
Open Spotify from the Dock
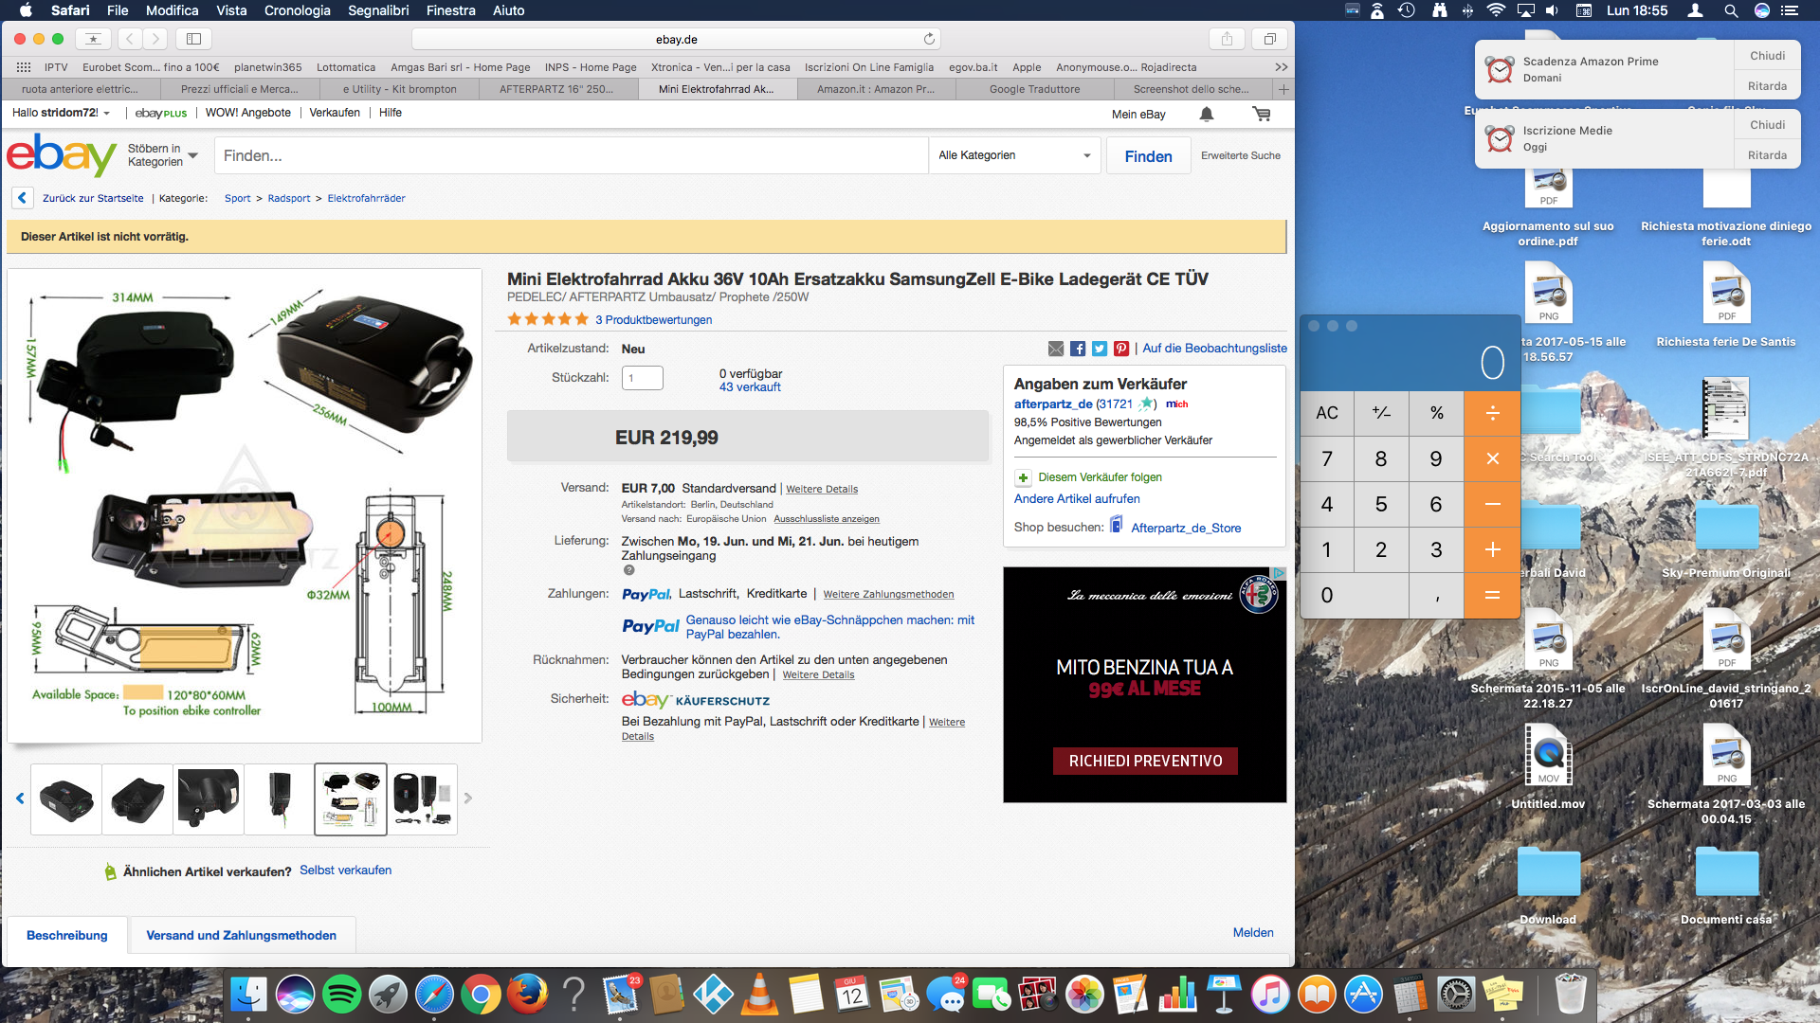point(341,995)
